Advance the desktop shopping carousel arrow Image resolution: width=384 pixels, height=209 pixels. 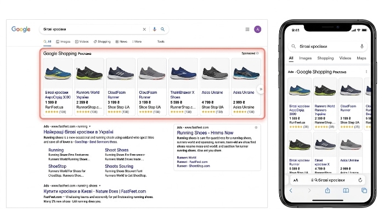coord(261,89)
